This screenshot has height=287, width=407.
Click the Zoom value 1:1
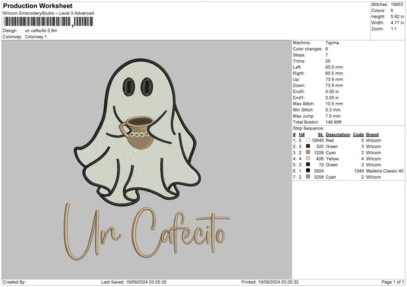[x=393, y=28]
